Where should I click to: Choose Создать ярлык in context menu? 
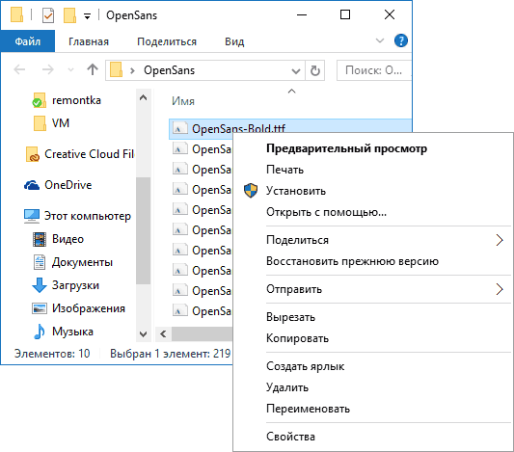pyautogui.click(x=305, y=366)
